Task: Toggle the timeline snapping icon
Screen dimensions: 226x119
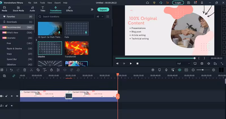Action: [179, 70]
